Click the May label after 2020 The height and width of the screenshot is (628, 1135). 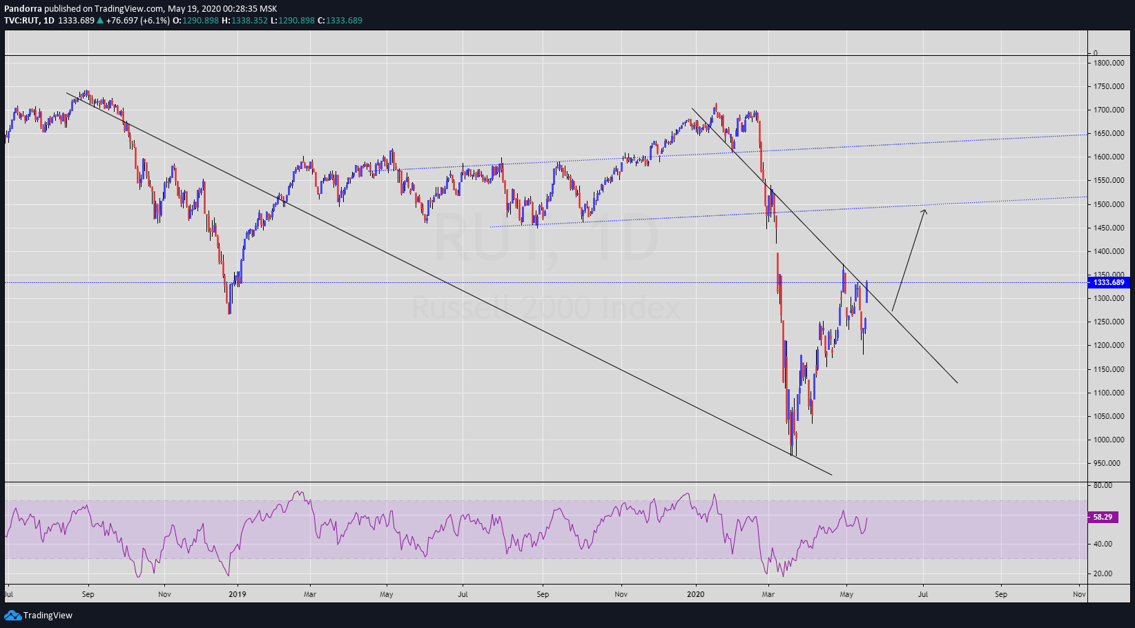click(846, 594)
